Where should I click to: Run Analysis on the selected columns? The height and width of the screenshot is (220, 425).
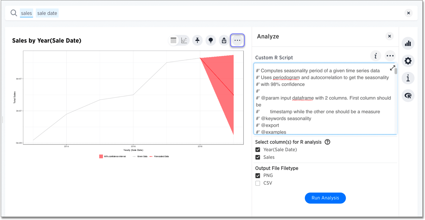coord(325,198)
